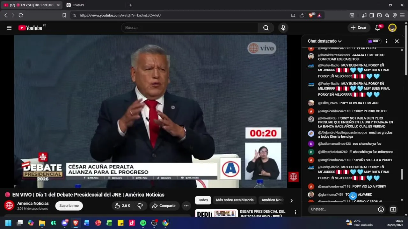Click the URL in the address bar
Screen dimensions: 408x229
120,15
